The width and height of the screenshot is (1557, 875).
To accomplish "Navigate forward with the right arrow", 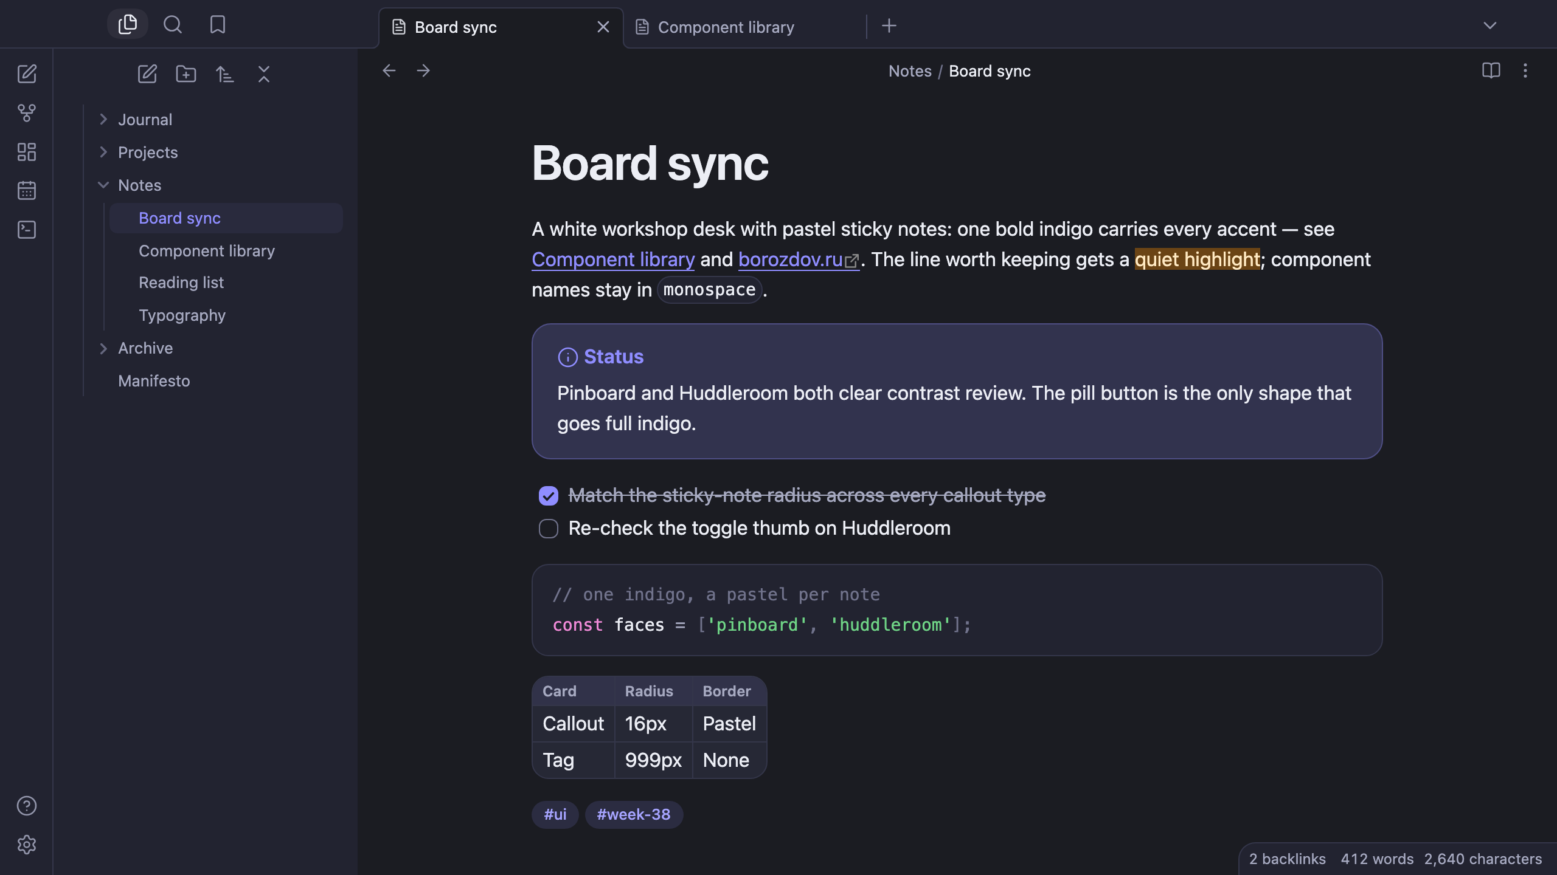I will coord(423,70).
